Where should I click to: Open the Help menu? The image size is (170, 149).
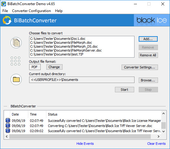click(x=59, y=11)
